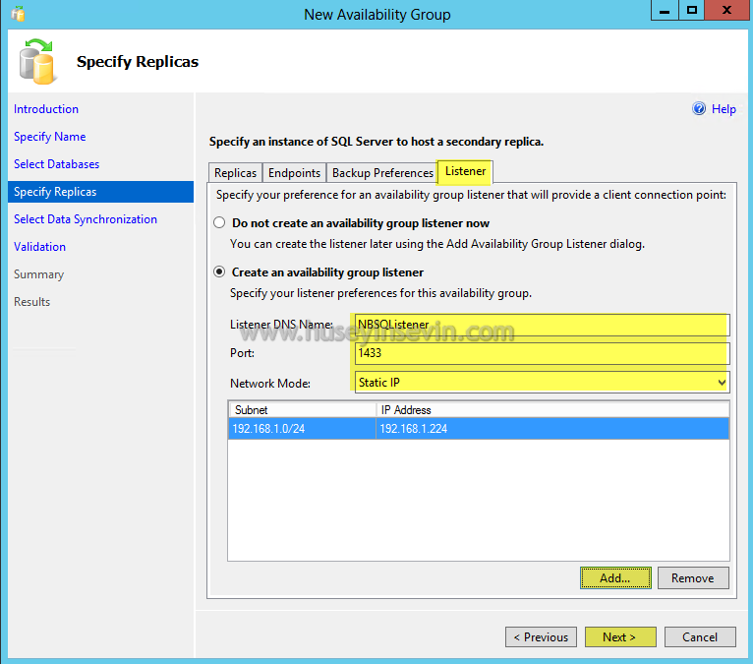753x664 pixels.
Task: Open Select Data Synchronization step
Action: (86, 219)
